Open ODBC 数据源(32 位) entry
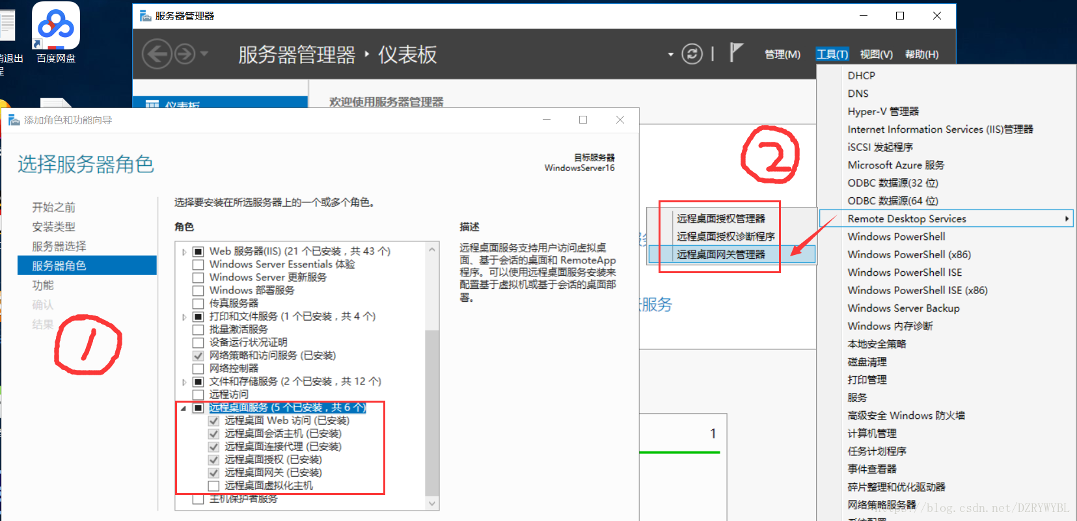This screenshot has height=521, width=1077. click(x=893, y=183)
